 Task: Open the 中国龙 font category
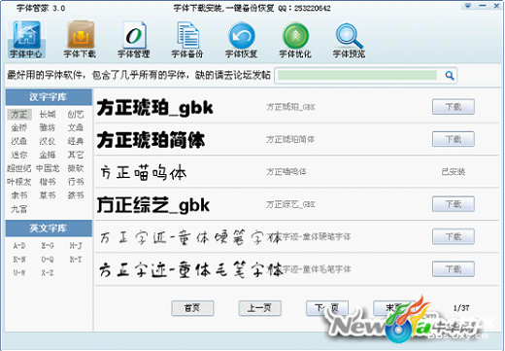pyautogui.click(x=48, y=168)
